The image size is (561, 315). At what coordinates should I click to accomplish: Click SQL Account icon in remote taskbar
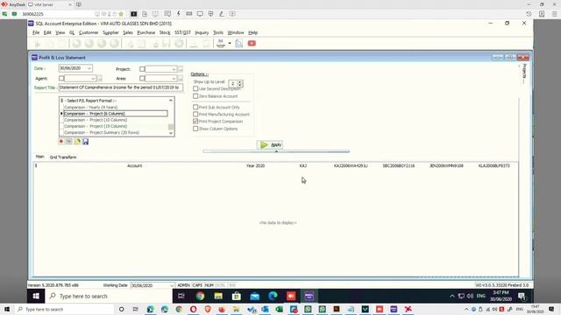(x=309, y=296)
